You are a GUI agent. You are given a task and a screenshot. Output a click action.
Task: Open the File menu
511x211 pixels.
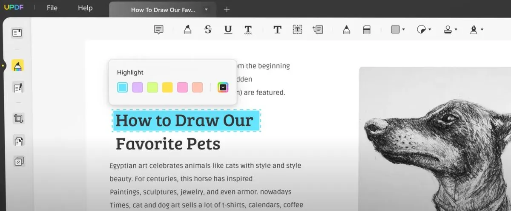52,8
